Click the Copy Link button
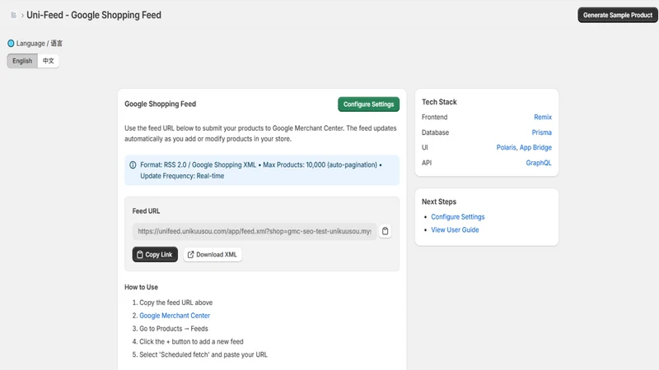Screen dimensions: 659x370 click(x=155, y=255)
